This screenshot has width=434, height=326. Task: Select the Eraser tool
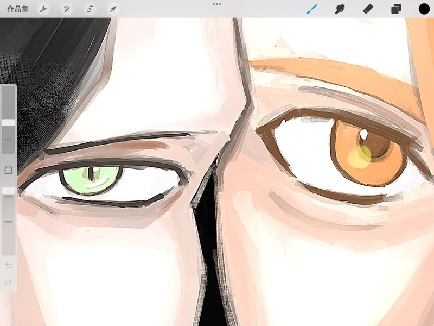(x=368, y=9)
